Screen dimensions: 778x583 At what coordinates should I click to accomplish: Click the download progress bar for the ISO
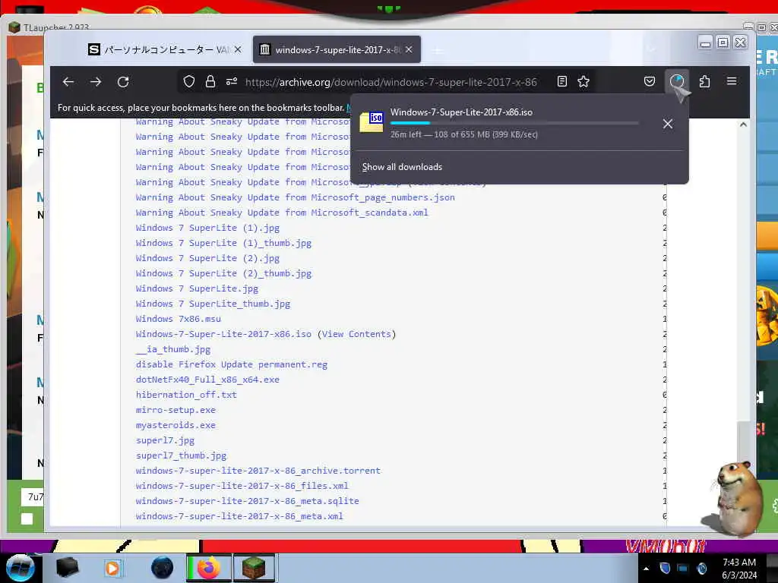click(514, 123)
